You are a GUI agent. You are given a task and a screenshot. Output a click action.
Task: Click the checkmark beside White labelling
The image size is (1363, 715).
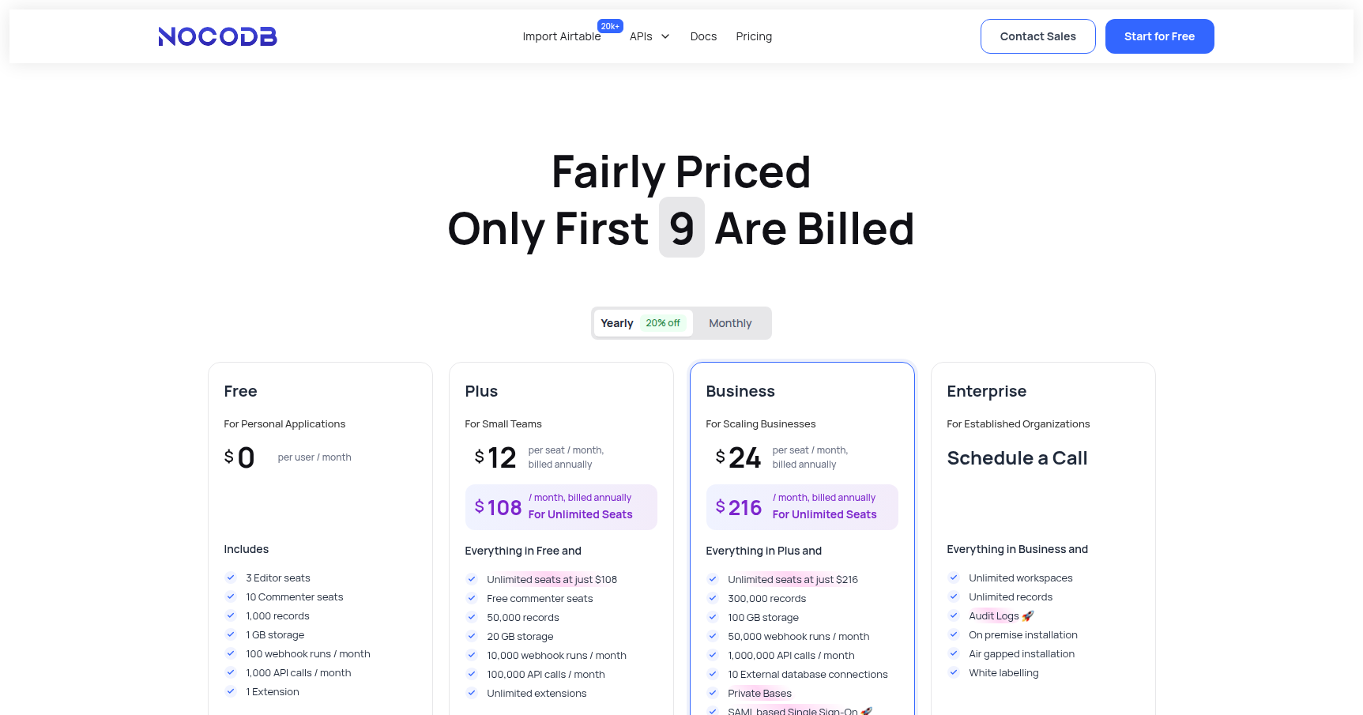(x=954, y=672)
